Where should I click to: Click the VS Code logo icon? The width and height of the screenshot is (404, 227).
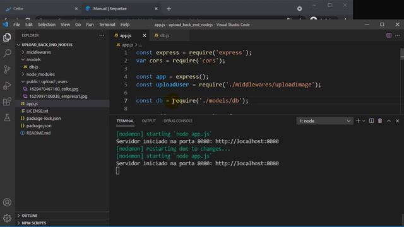coord(6,25)
